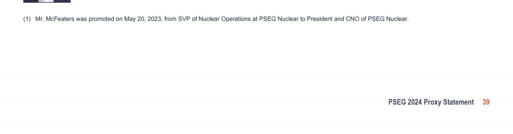The width and height of the screenshot is (513, 134).
Task: Click the word 'promoted' in the footnote
Action: [x=101, y=19]
